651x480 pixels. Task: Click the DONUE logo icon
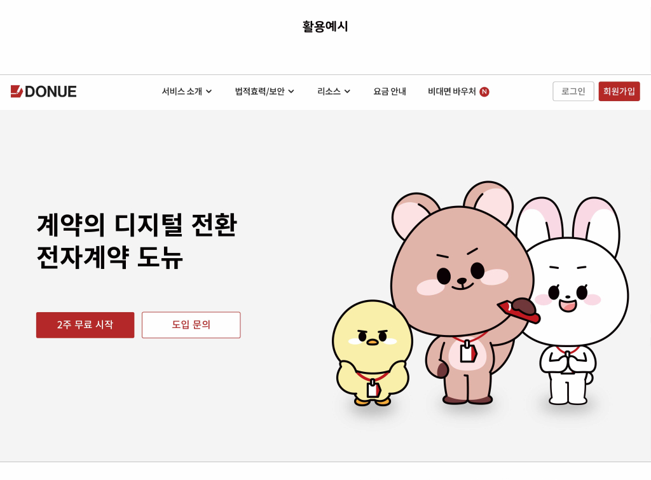(17, 92)
